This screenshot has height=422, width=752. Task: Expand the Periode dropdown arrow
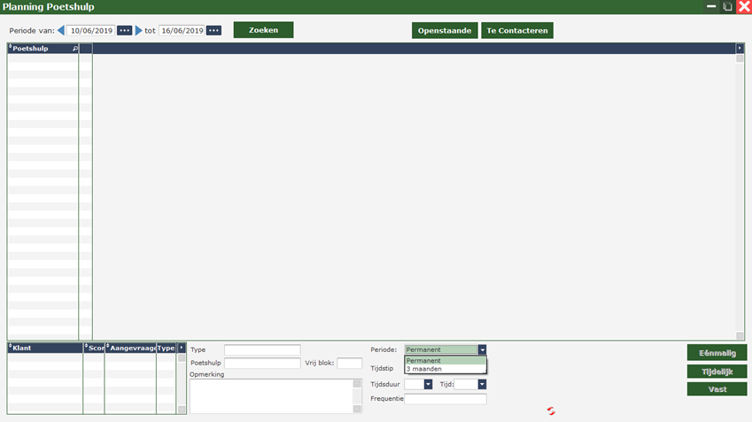(x=482, y=349)
